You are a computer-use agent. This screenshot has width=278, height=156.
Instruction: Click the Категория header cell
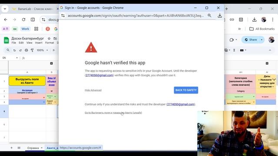(240, 81)
